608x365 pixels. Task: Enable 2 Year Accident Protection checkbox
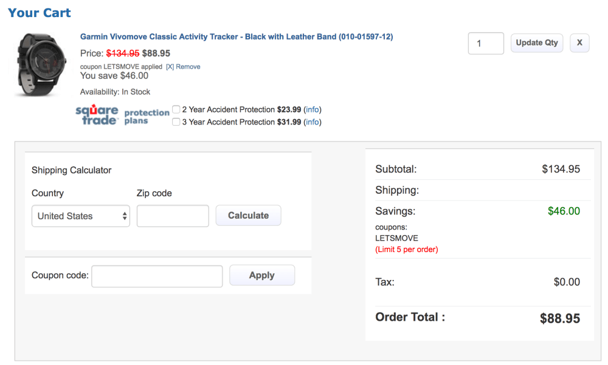point(176,110)
